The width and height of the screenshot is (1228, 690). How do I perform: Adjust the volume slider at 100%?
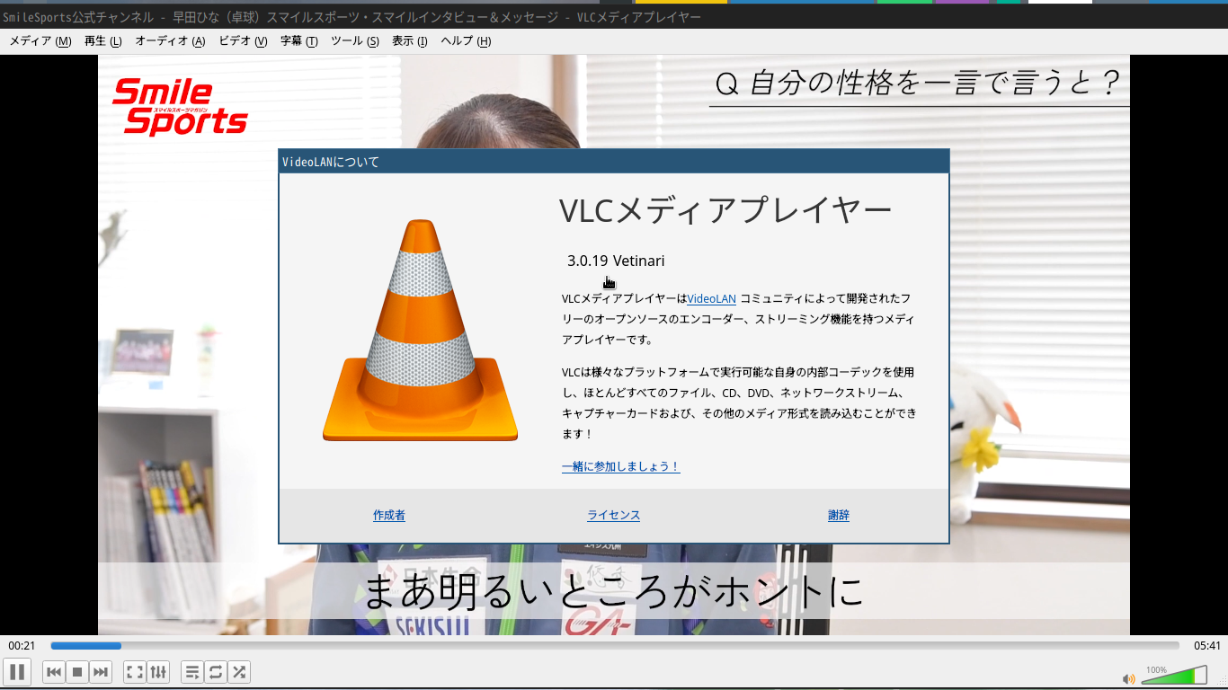pyautogui.click(x=1174, y=676)
